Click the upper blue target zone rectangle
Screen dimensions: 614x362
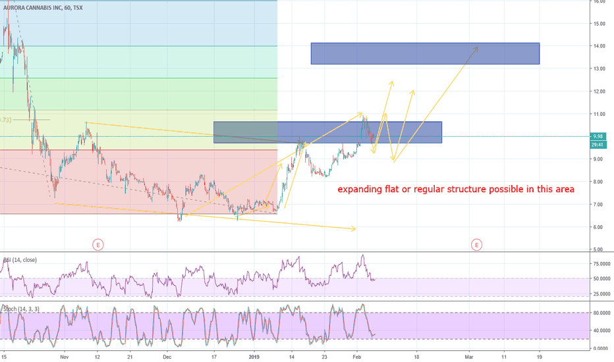(426, 53)
